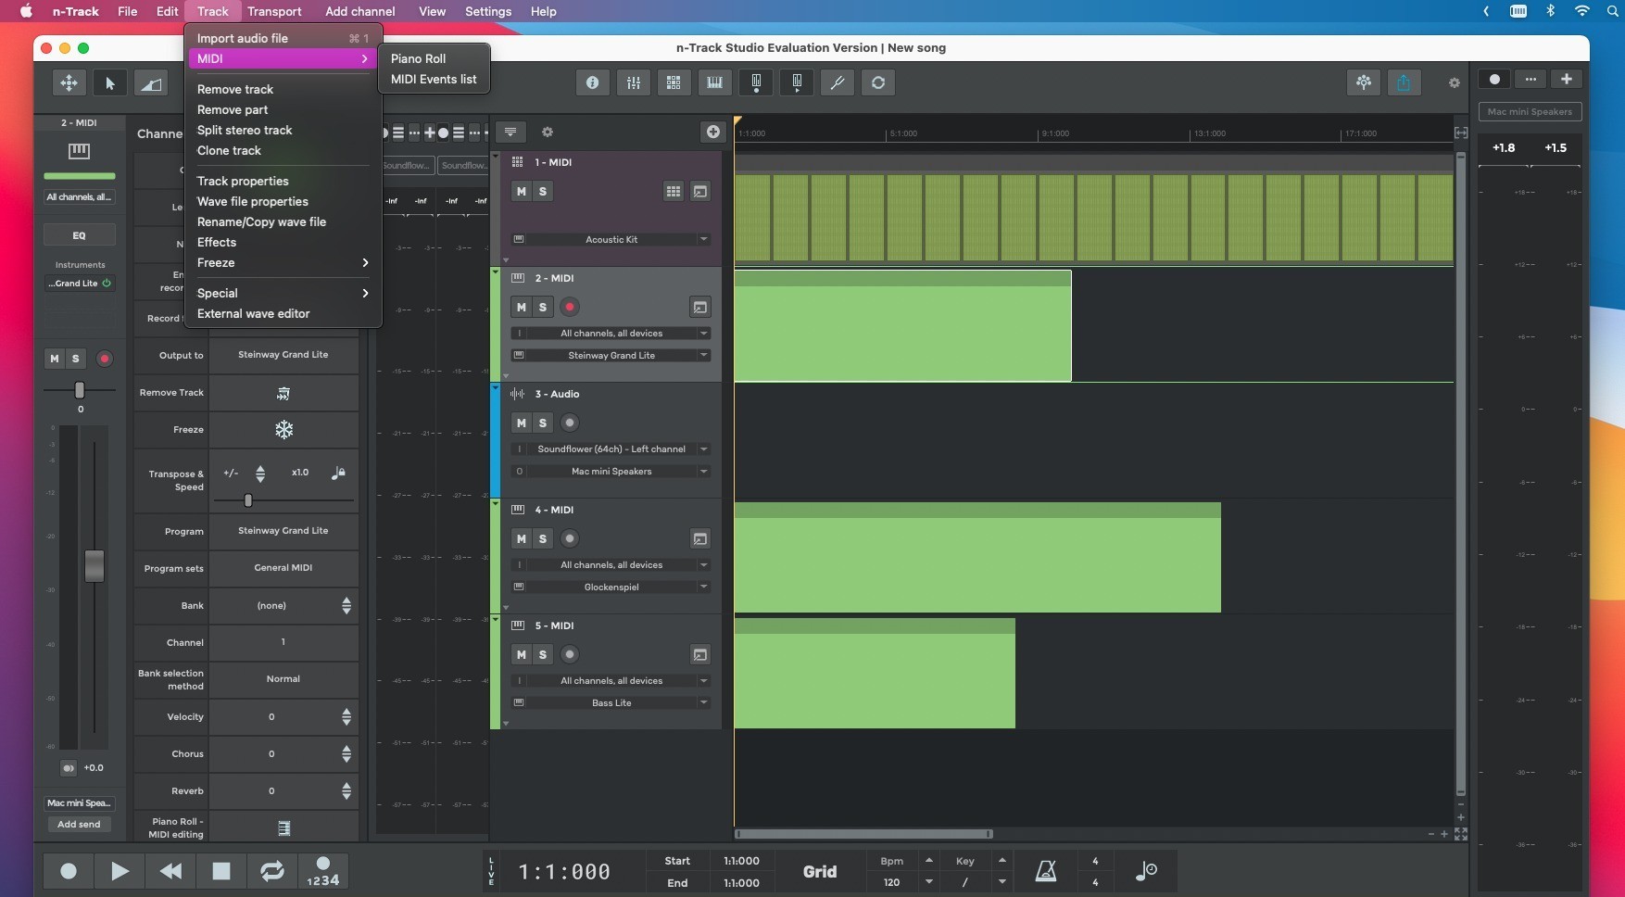Open the settings gear near the share icon
Viewport: 1625px width, 897px height.
(1454, 82)
